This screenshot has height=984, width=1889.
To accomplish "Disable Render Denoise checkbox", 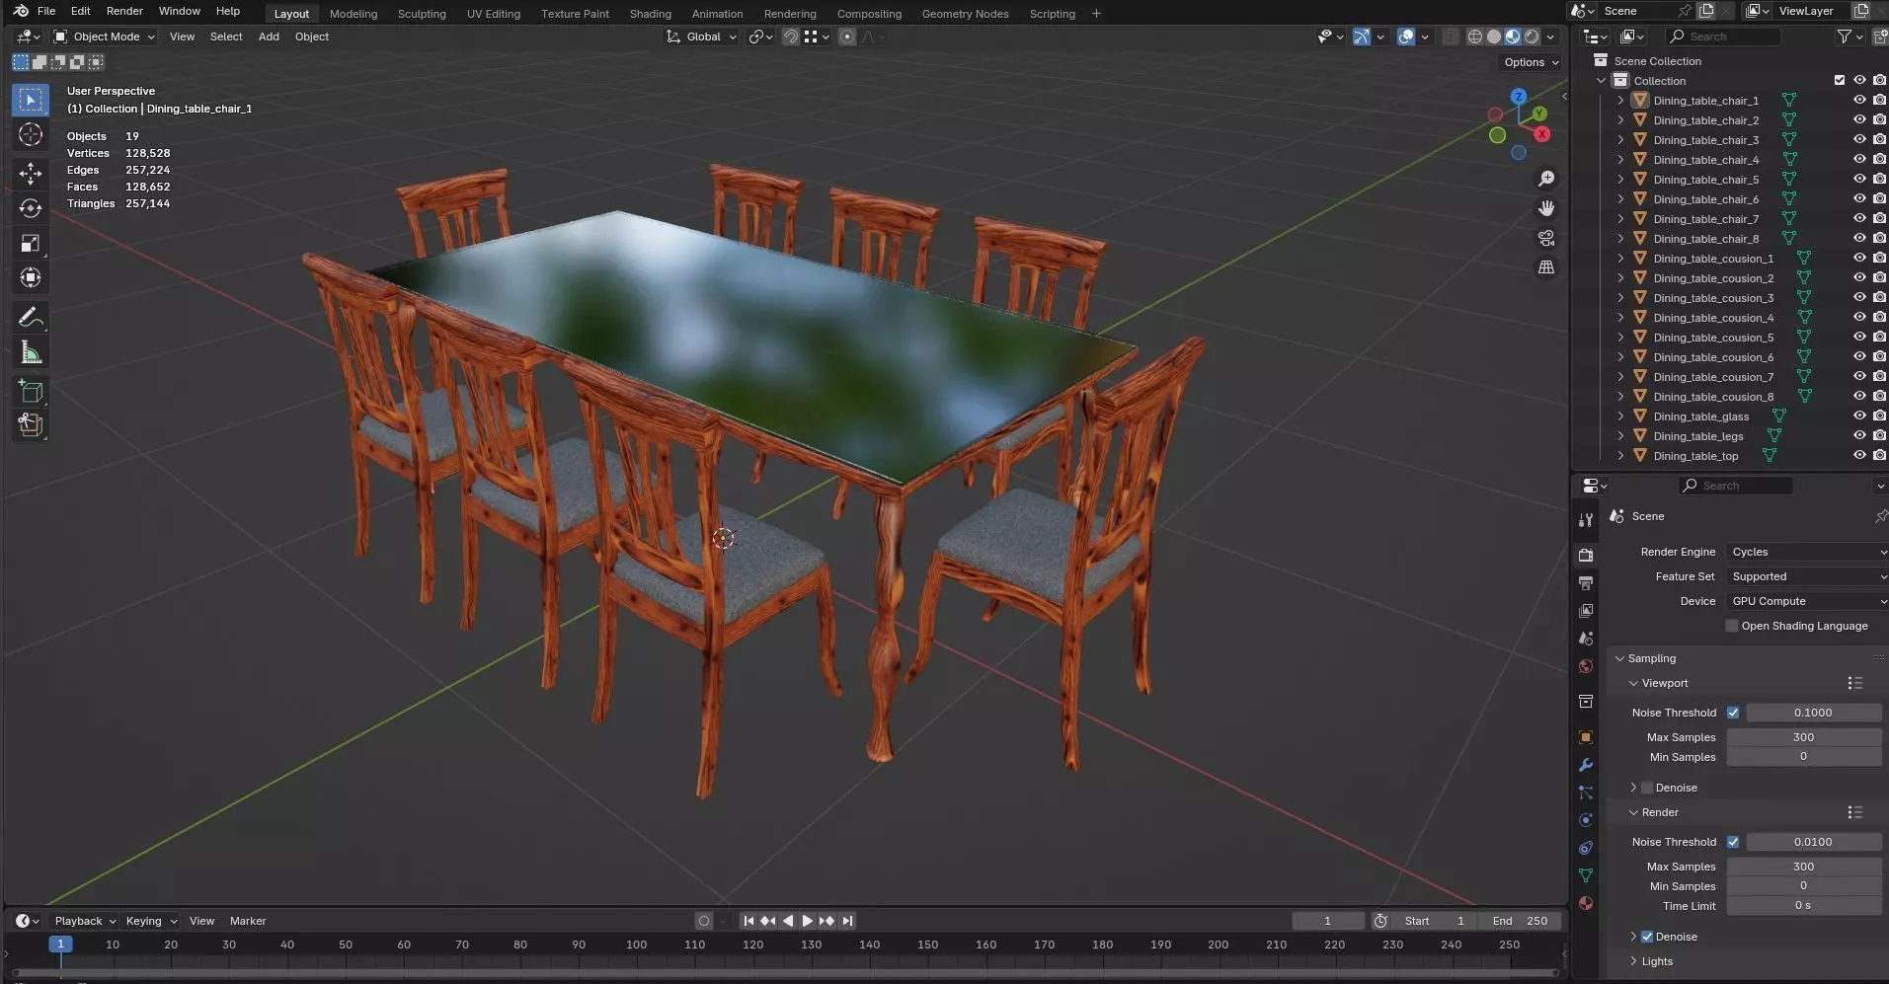I will (1647, 937).
